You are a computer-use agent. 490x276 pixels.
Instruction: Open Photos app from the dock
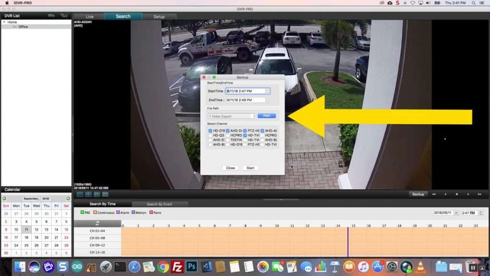click(263, 267)
